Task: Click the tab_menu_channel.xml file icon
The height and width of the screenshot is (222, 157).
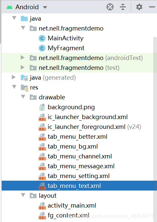Action: [42, 157]
